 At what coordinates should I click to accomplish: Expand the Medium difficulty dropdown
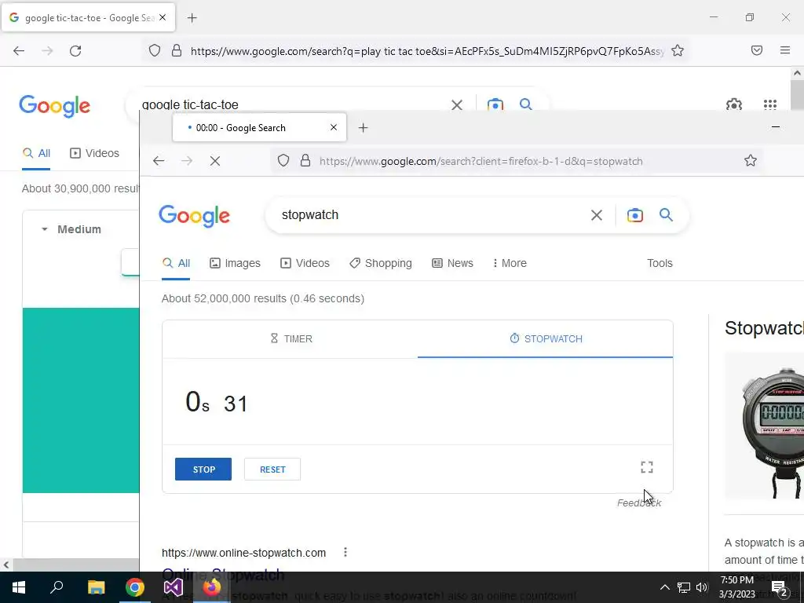71,229
